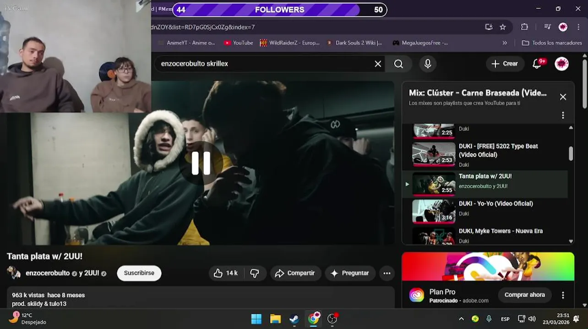Open the Adobe ad options menu
The image size is (588, 329).
coord(563,295)
